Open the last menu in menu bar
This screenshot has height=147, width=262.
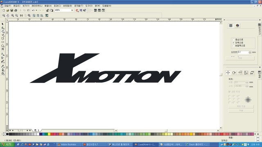pos(106,6)
